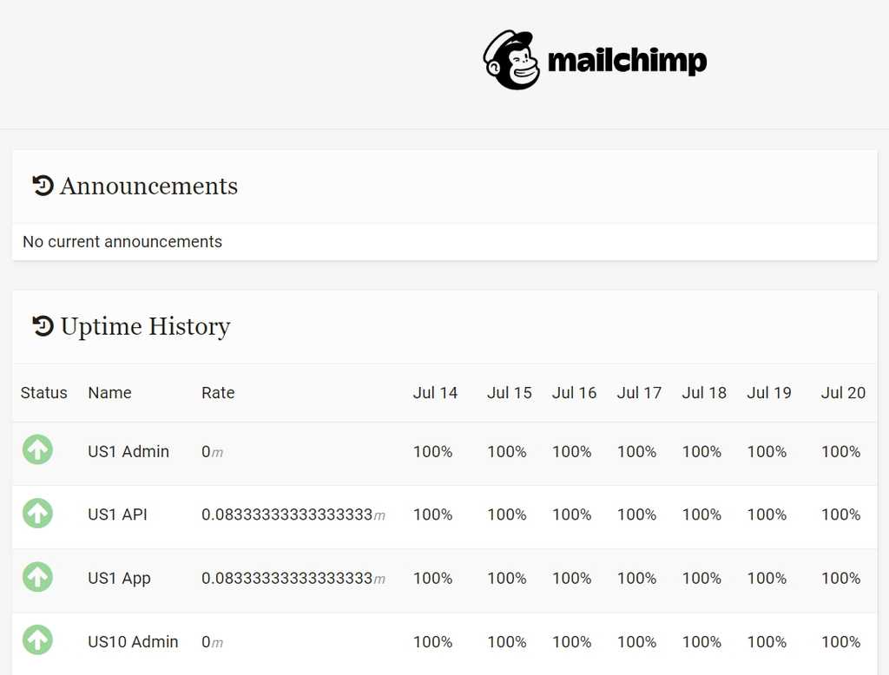Sort by the Rate column header
Screen dimensions: 889x675
218,392
